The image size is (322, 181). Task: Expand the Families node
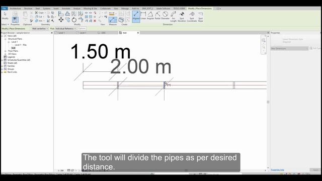click(2, 66)
